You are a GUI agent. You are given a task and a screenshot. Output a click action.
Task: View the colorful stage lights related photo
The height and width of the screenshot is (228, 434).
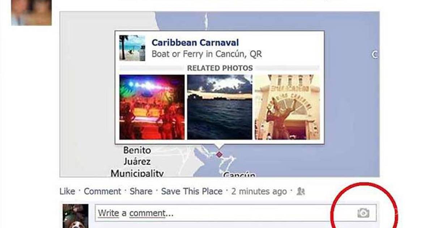152,107
